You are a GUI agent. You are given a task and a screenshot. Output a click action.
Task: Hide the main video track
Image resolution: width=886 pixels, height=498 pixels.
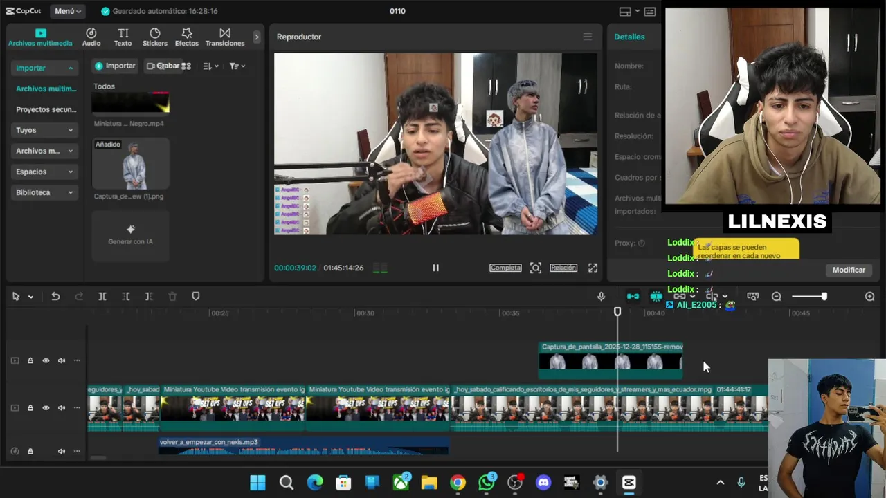tap(46, 408)
